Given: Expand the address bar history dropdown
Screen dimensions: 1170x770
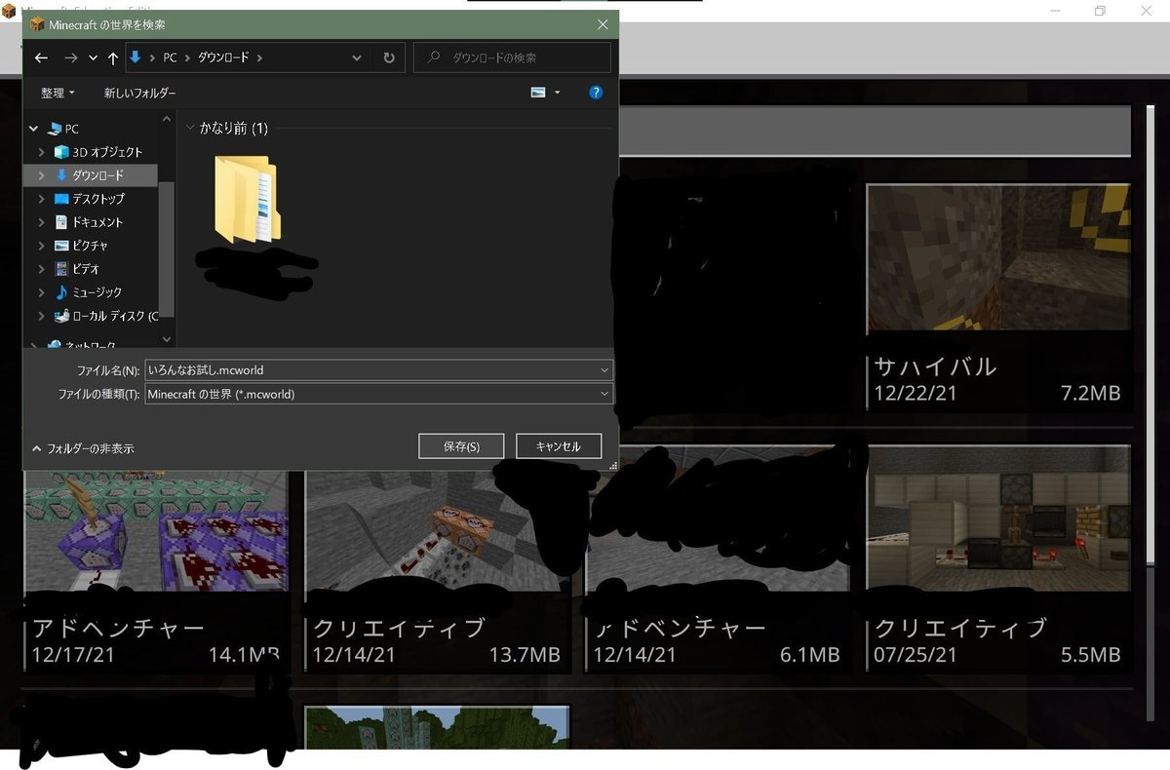Looking at the screenshot, I should tap(357, 58).
